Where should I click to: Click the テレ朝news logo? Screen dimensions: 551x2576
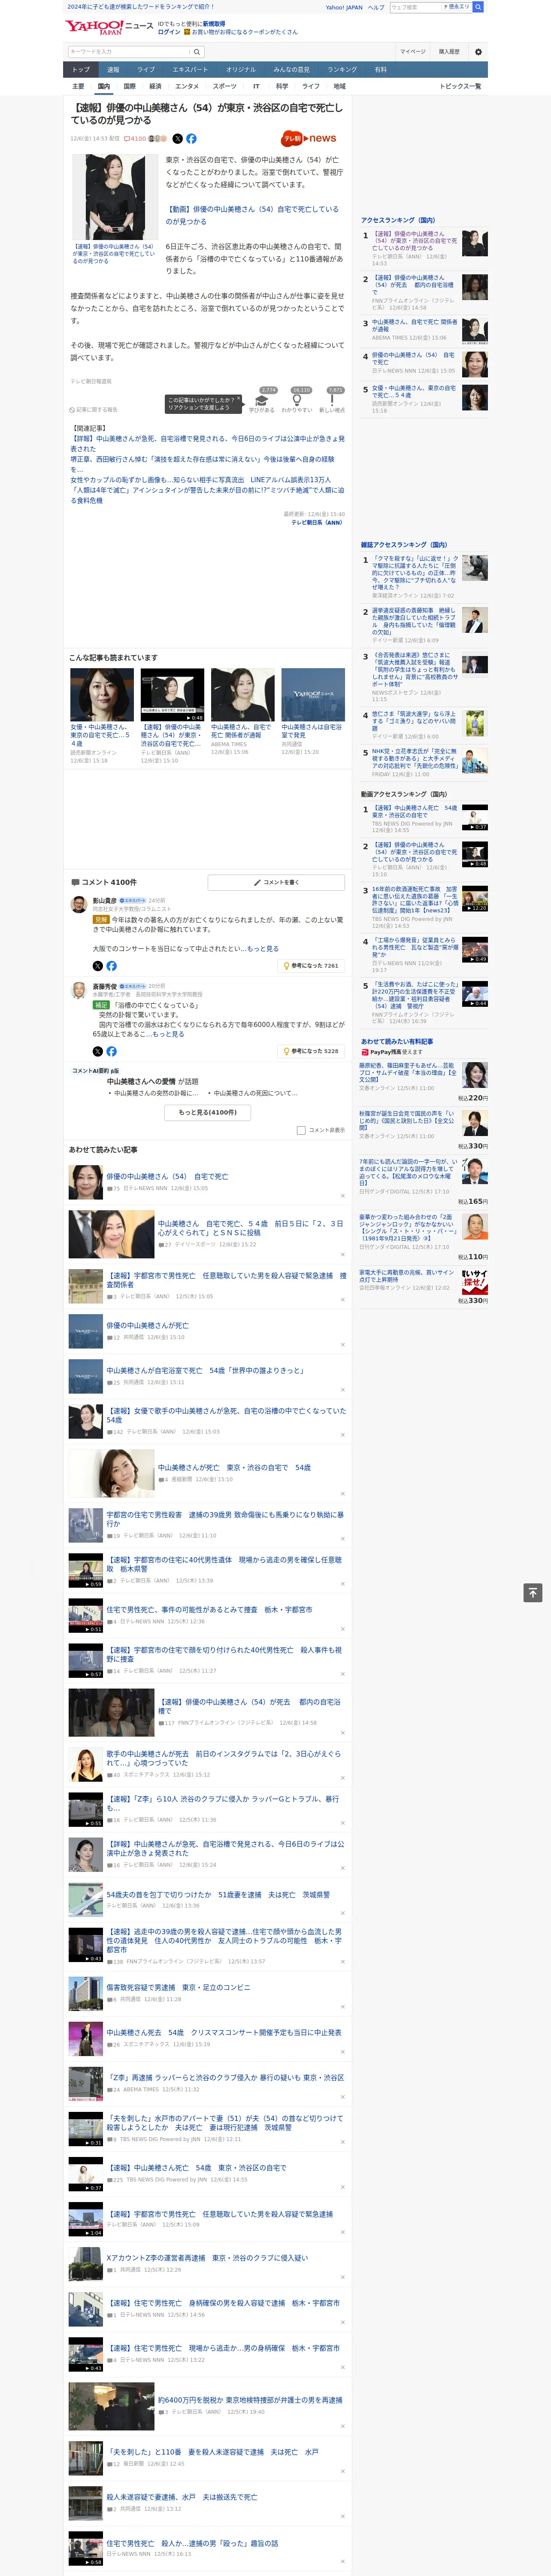pyautogui.click(x=309, y=139)
